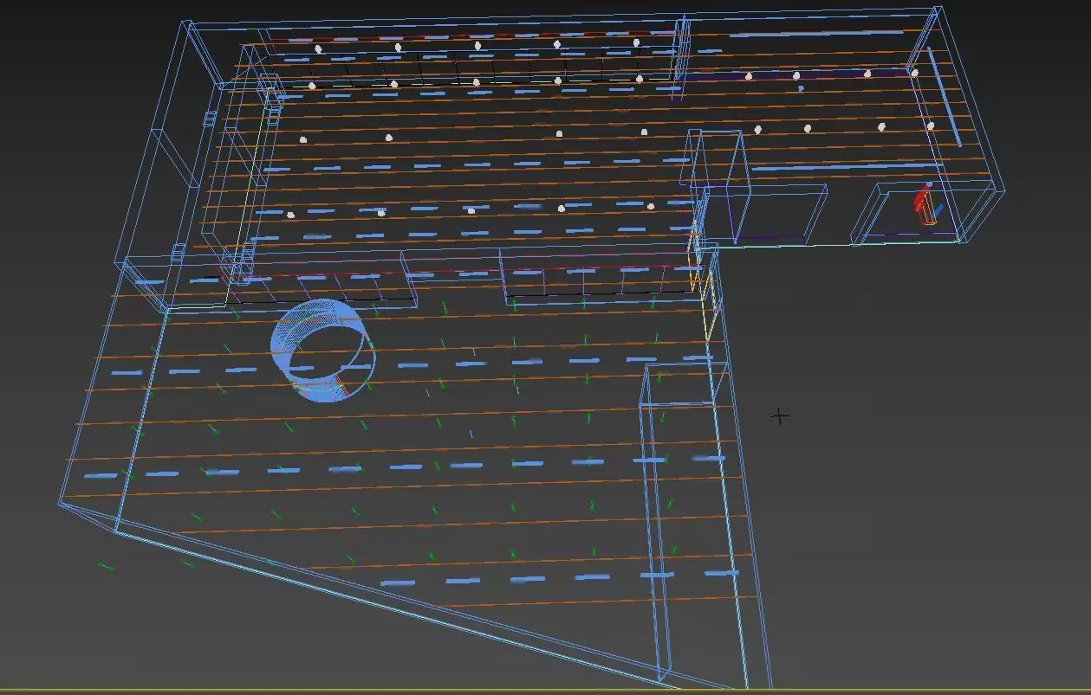Select the blue cylindrical ring wireframe object
The width and height of the screenshot is (1091, 695).
click(x=323, y=351)
